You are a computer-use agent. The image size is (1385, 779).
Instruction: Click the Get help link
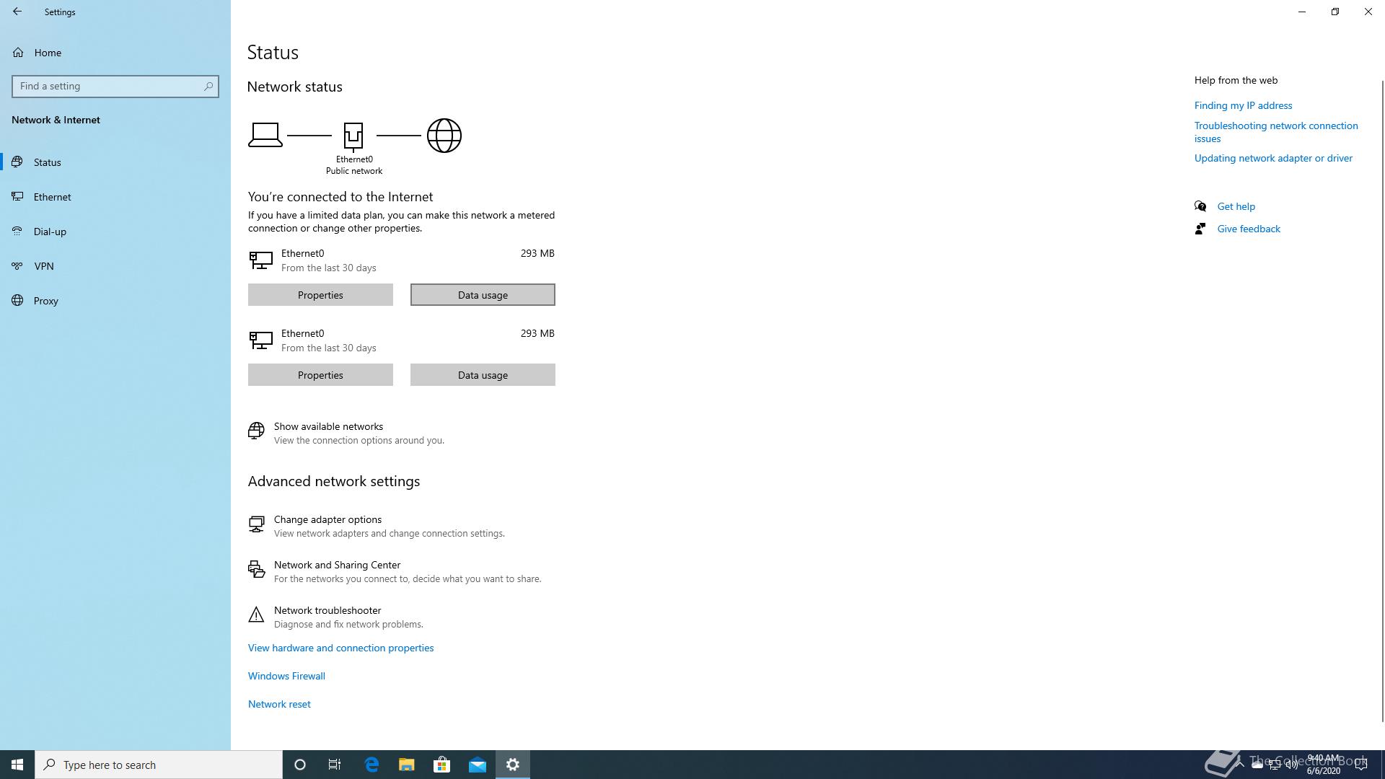pos(1236,206)
